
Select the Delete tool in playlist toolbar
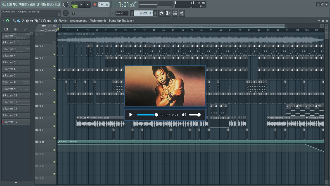point(23,21)
